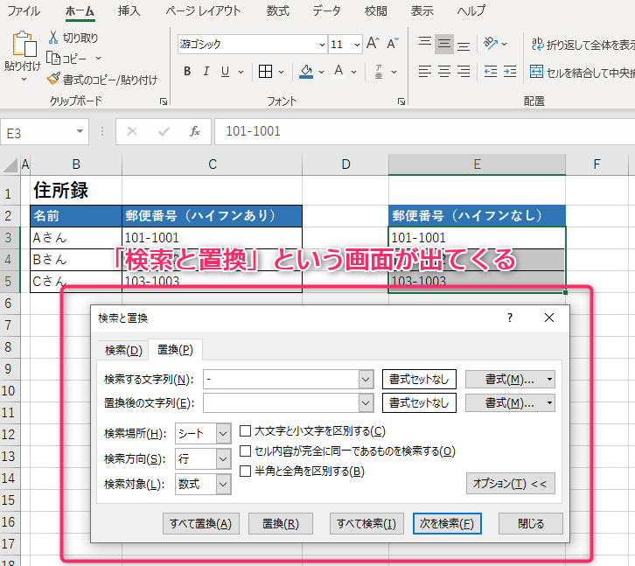Open the 検索場所 dropdown

[223, 433]
